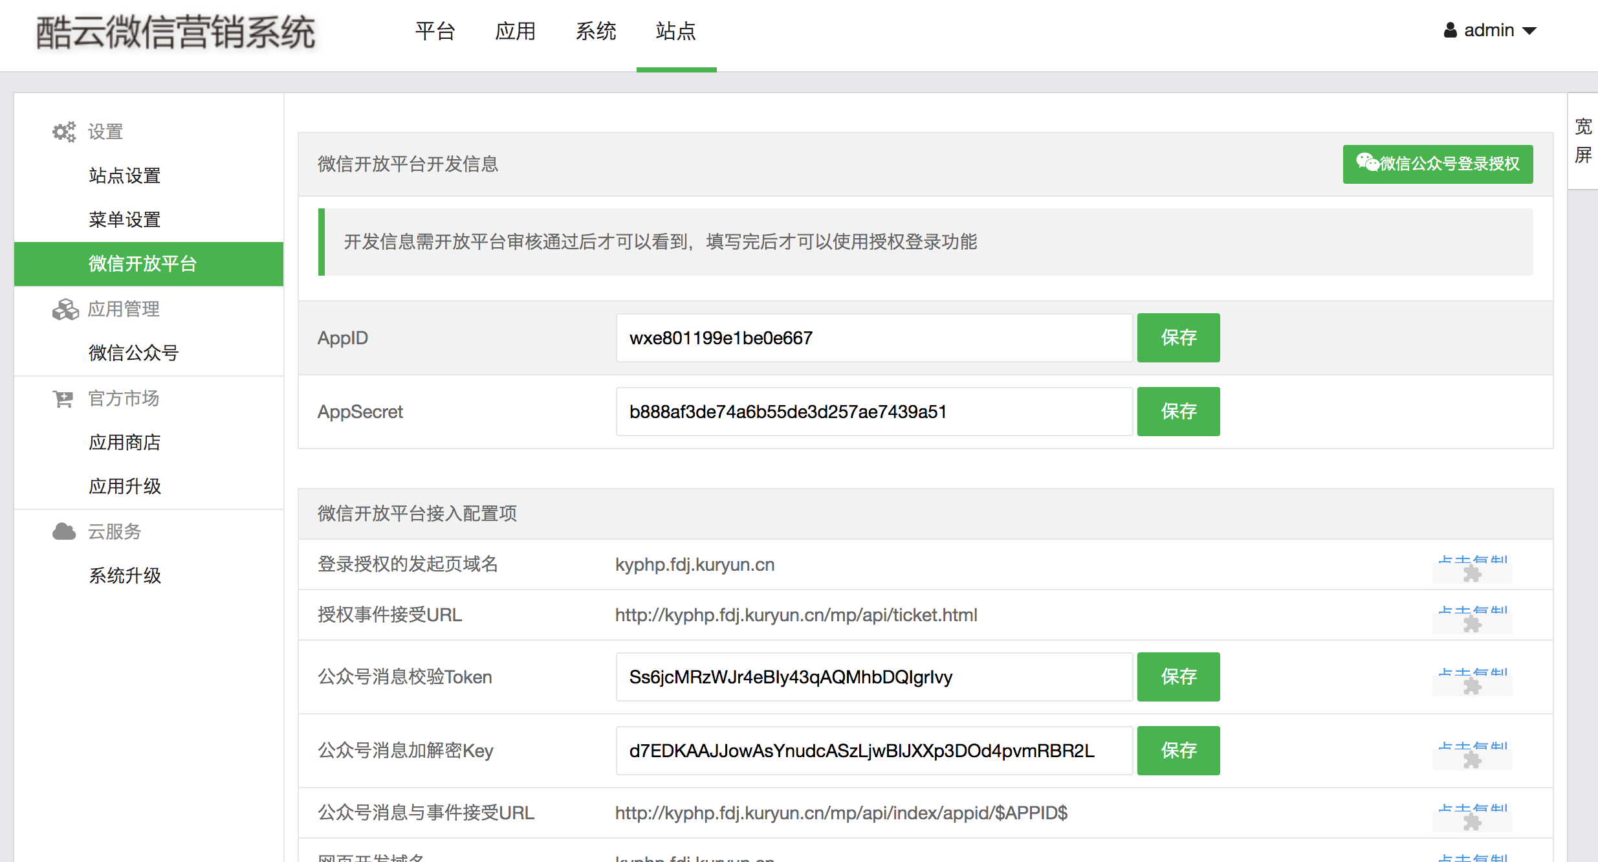Click the 设置 sidebar group heading
This screenshot has height=862, width=1598.
(x=105, y=132)
